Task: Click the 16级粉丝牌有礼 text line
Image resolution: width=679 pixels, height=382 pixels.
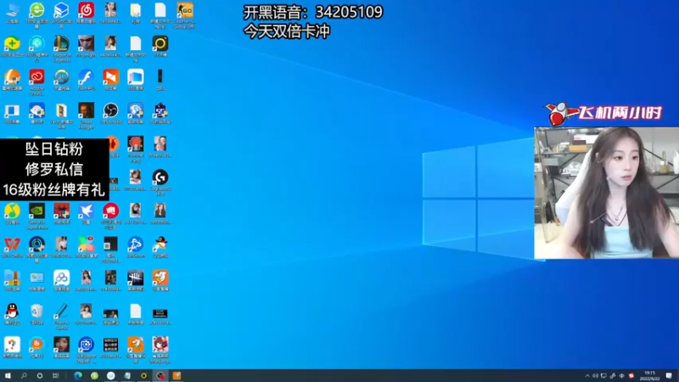Action: (53, 189)
